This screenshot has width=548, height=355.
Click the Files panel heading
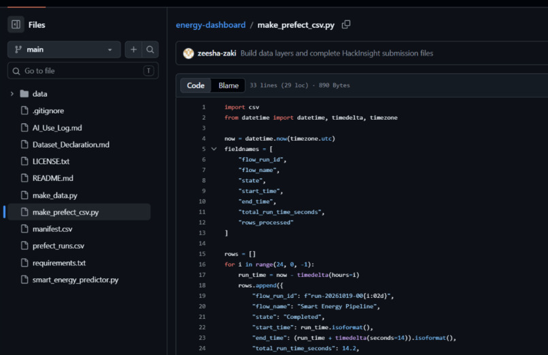pos(37,24)
